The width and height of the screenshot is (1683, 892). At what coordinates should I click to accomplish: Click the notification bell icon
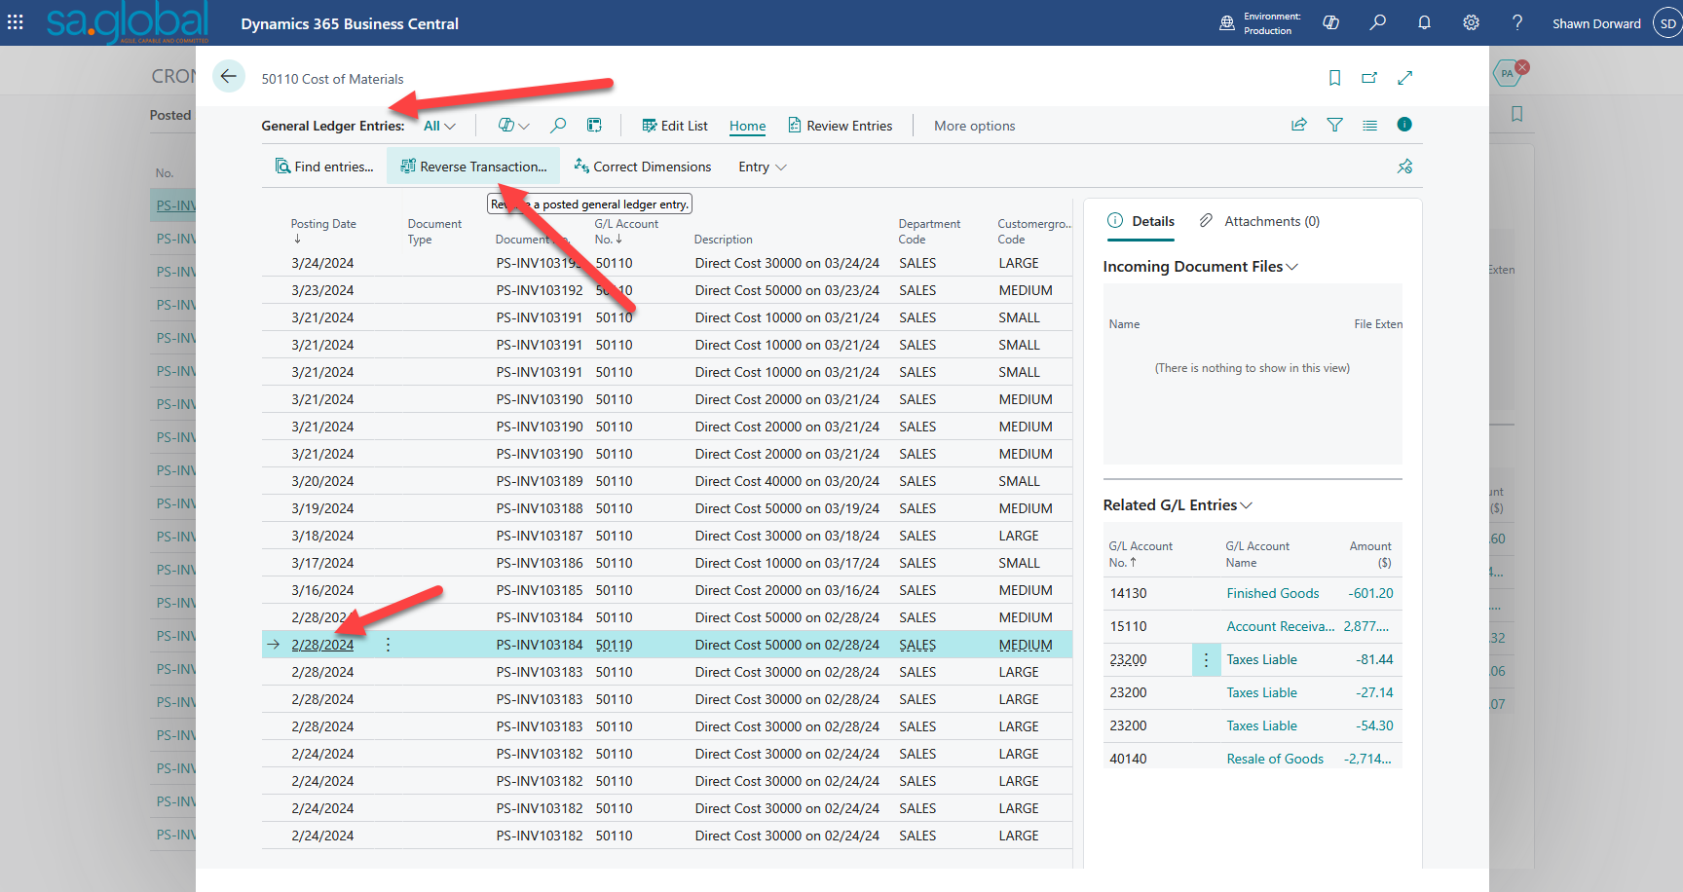tap(1424, 23)
